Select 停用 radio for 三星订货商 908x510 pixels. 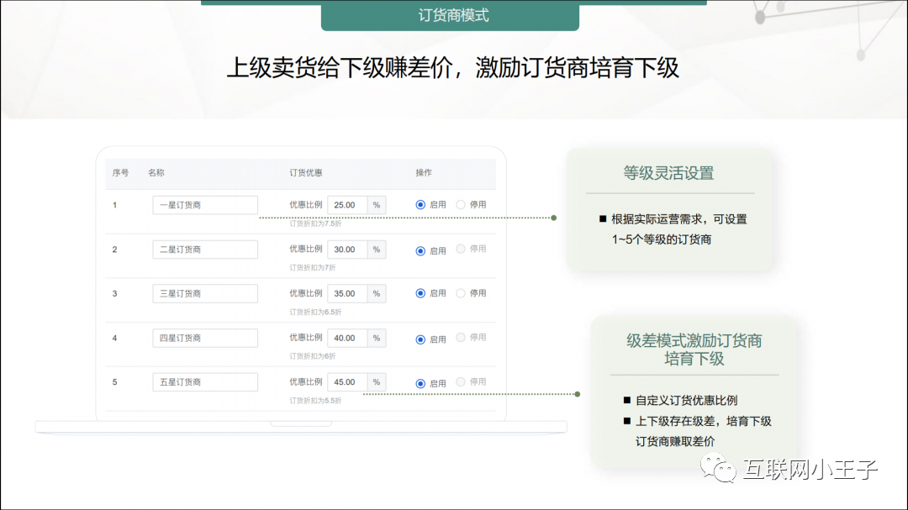click(461, 293)
